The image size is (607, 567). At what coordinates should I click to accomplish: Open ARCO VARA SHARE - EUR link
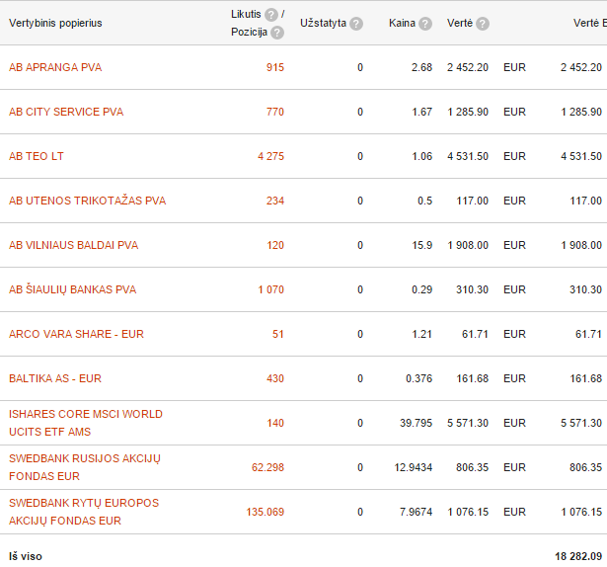pos(76,334)
